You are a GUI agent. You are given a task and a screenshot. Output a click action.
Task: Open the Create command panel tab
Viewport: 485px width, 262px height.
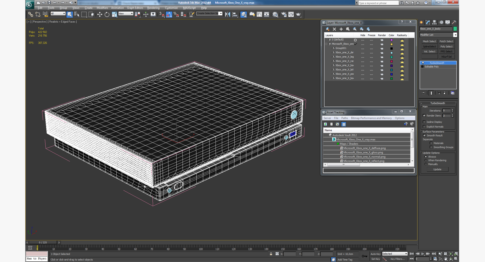[x=422, y=22]
